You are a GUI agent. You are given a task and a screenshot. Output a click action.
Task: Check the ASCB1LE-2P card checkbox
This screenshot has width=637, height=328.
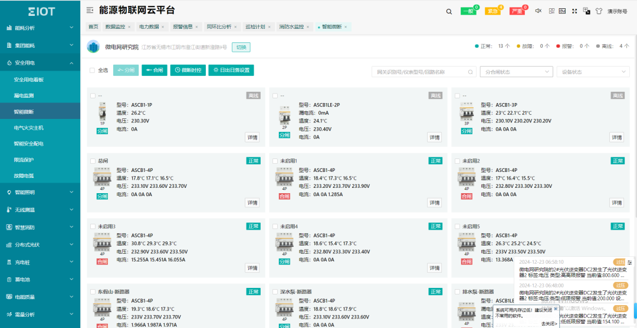(x=275, y=95)
